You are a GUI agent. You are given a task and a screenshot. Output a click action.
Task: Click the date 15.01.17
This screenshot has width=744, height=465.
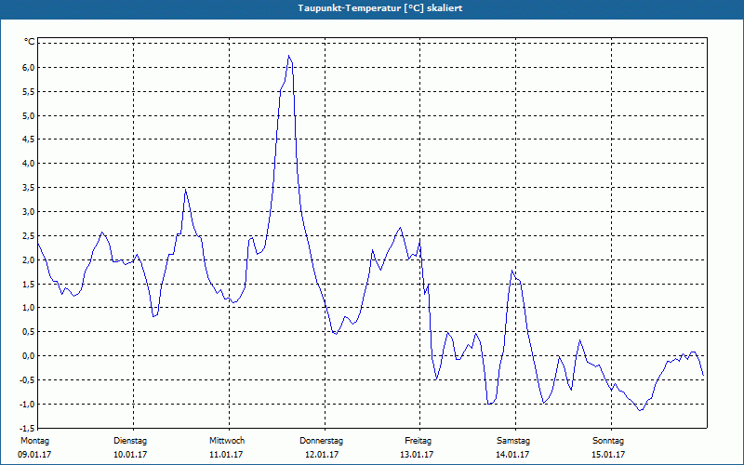click(x=608, y=455)
